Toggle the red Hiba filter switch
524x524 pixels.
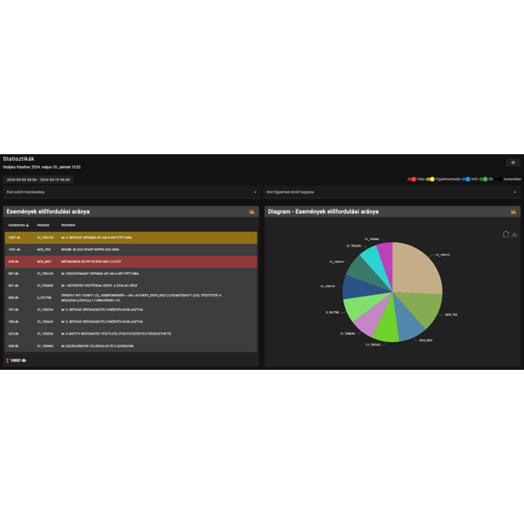tap(412, 179)
